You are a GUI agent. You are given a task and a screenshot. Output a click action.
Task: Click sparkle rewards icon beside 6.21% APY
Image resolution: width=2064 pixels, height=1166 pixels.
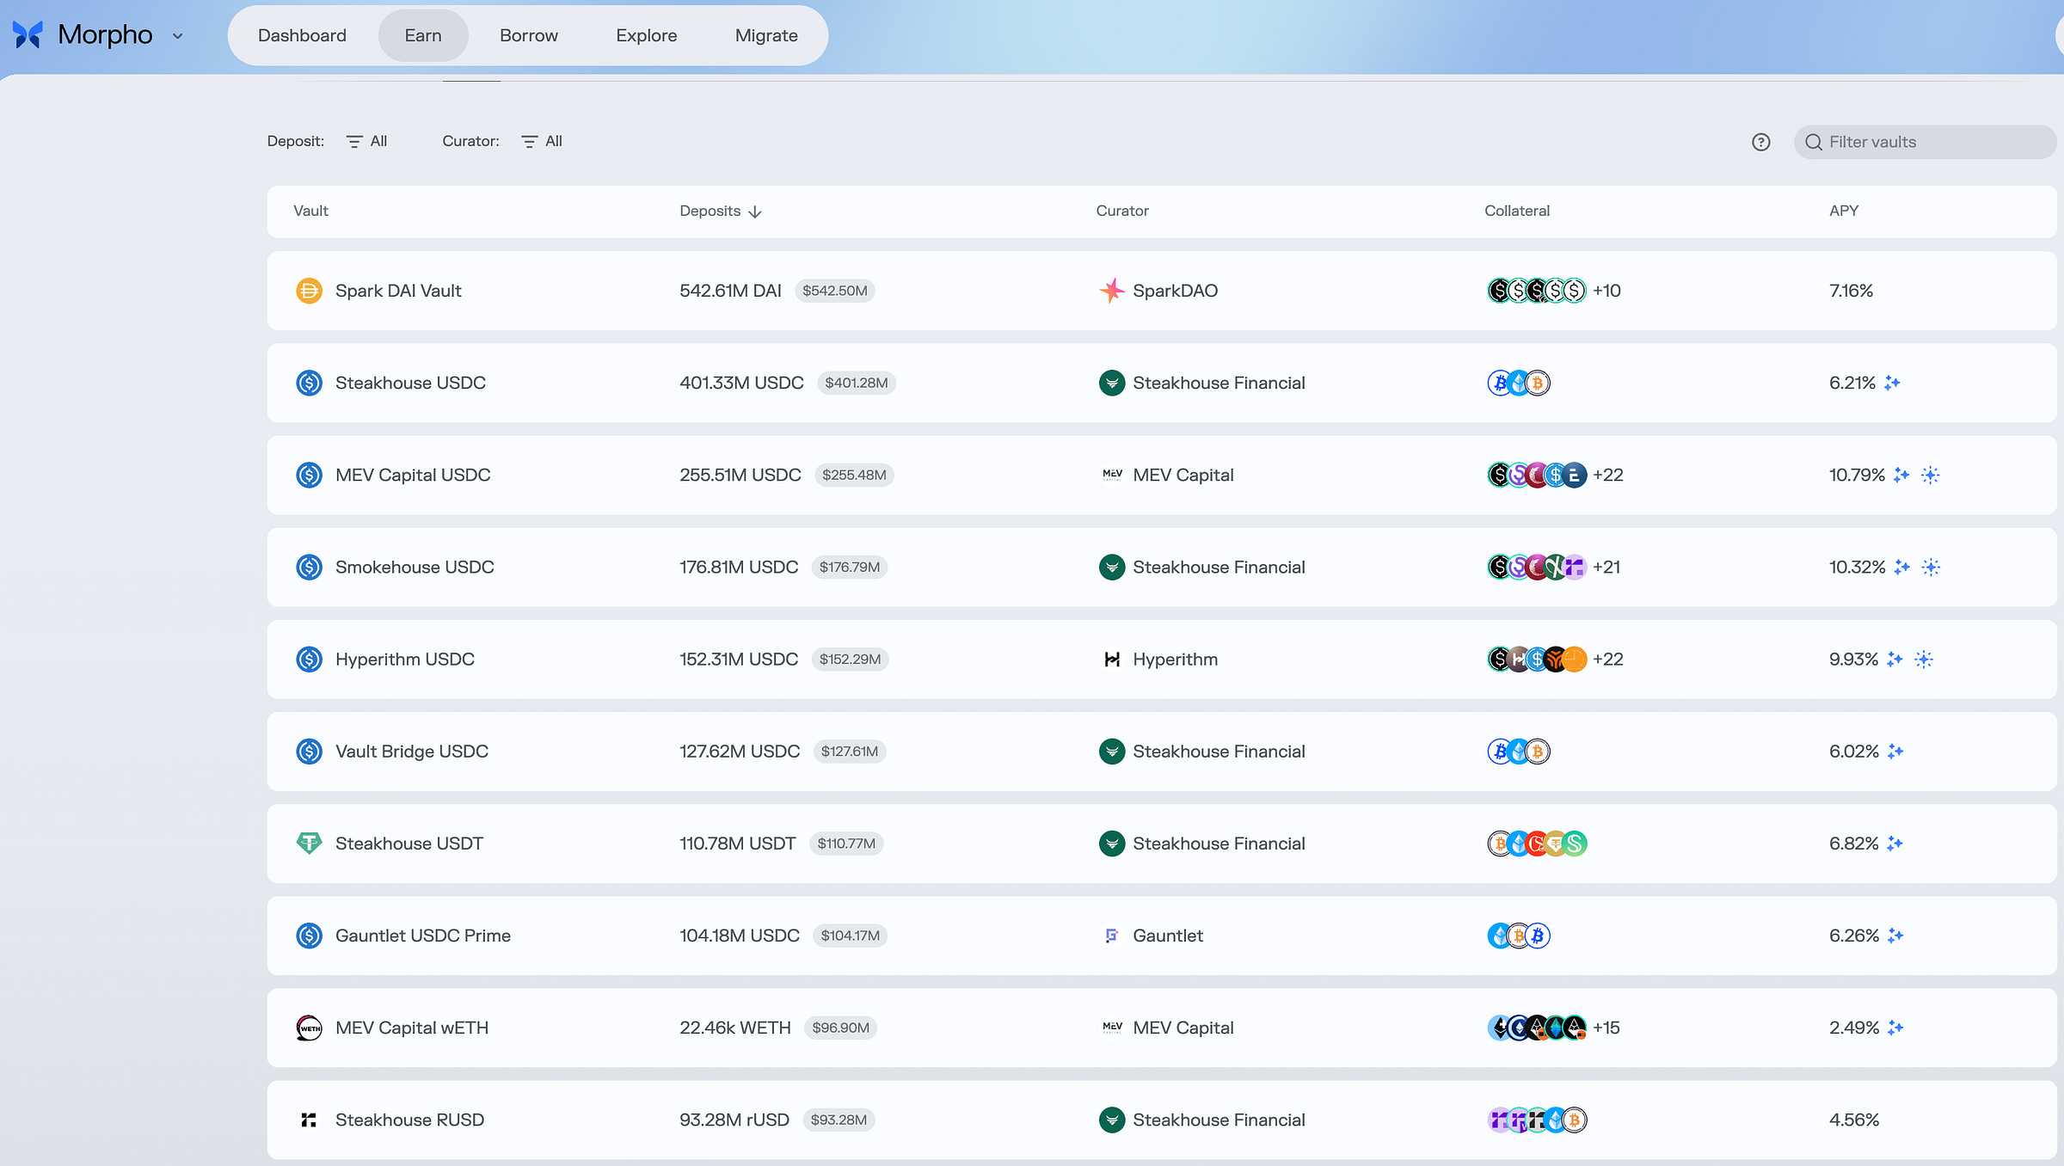1892,383
